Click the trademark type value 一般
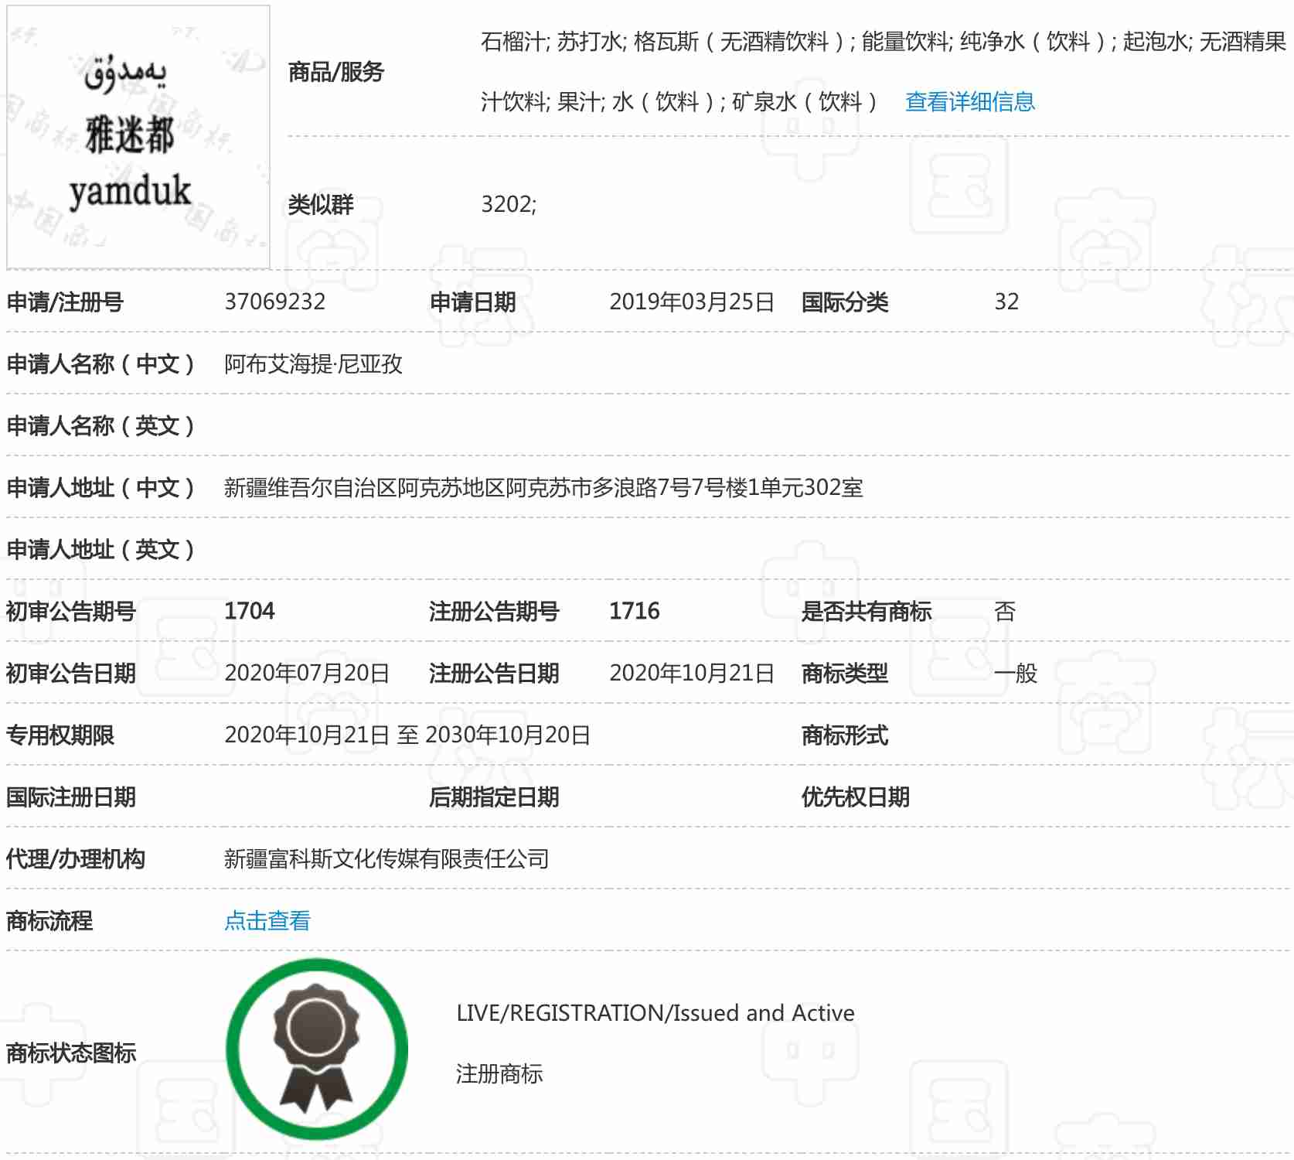Screen dimensions: 1294x1160 click(1015, 673)
